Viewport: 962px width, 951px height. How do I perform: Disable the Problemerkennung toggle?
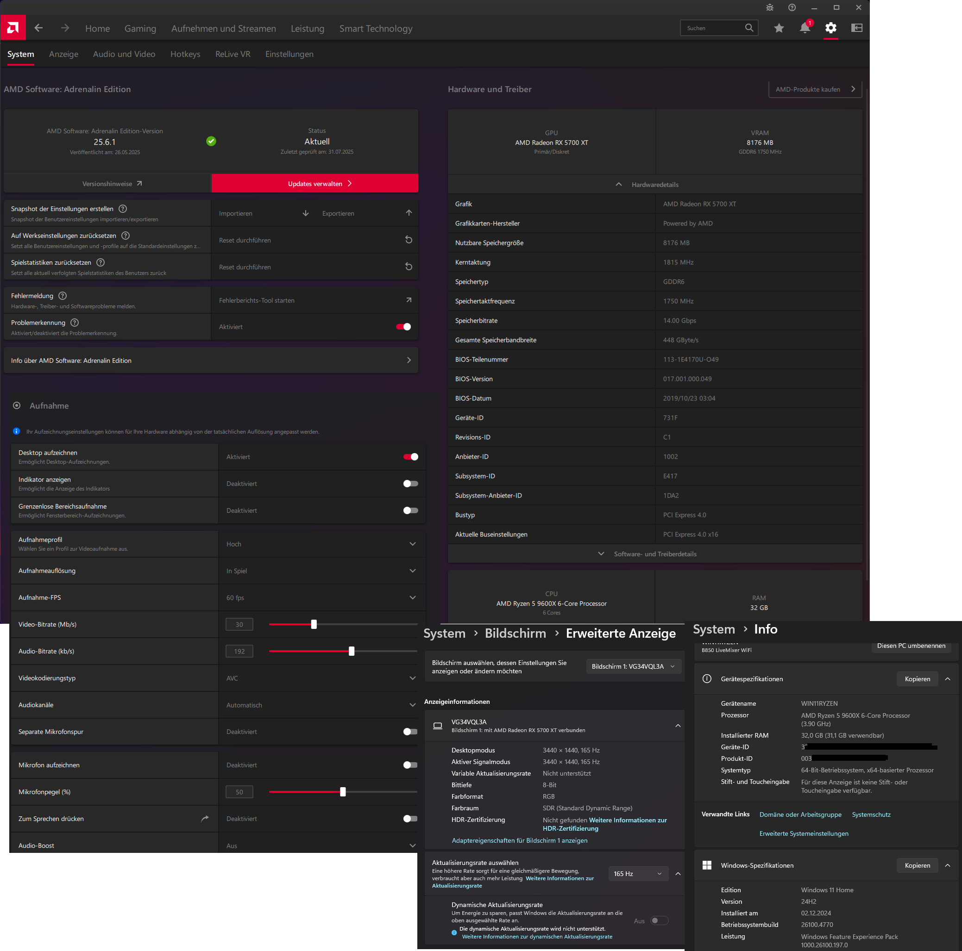tap(403, 327)
